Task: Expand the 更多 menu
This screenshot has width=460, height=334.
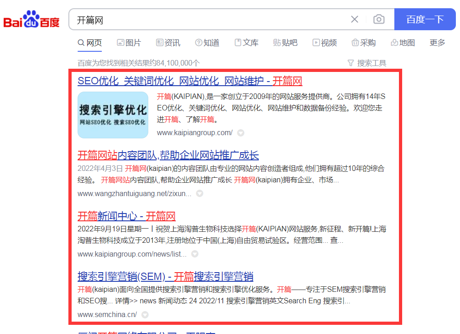Action: click(x=438, y=43)
